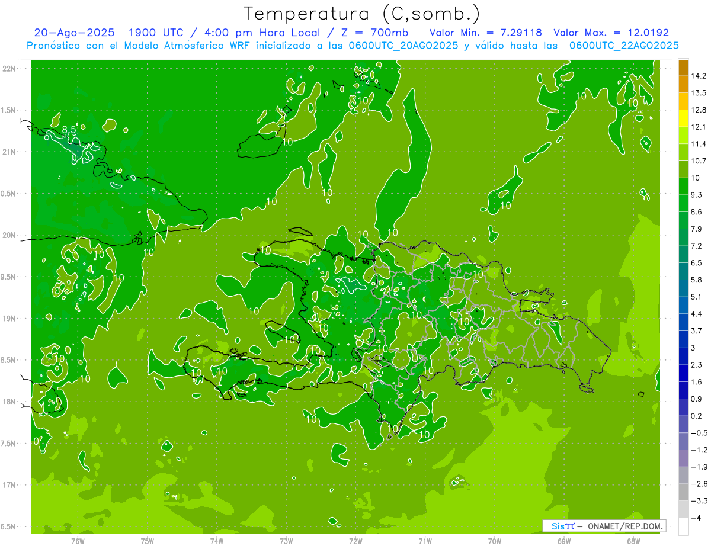Click the legend value '-4'
Image resolution: width=711 pixels, height=549 pixels.
[696, 518]
